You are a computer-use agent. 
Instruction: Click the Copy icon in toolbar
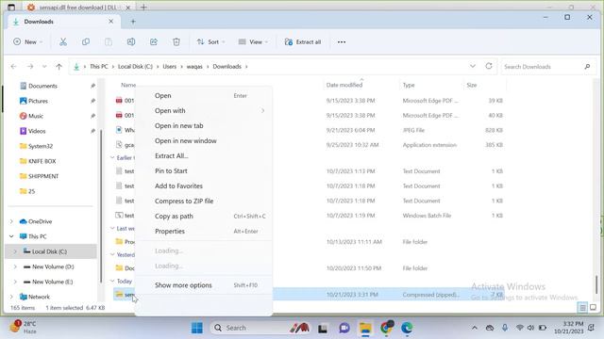point(86,41)
